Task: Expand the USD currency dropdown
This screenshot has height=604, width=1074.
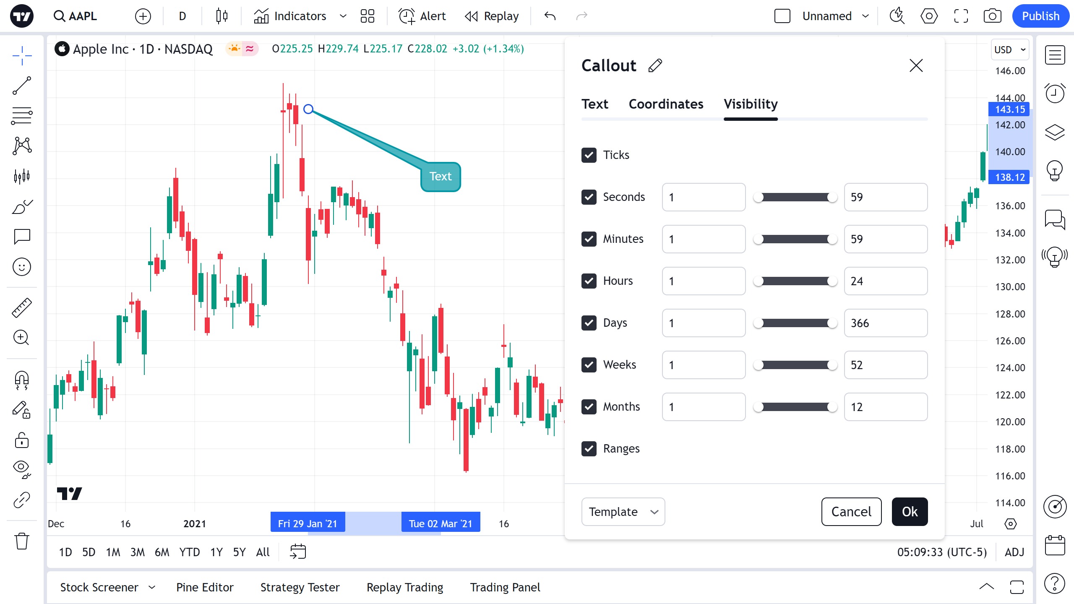Action: point(1009,49)
